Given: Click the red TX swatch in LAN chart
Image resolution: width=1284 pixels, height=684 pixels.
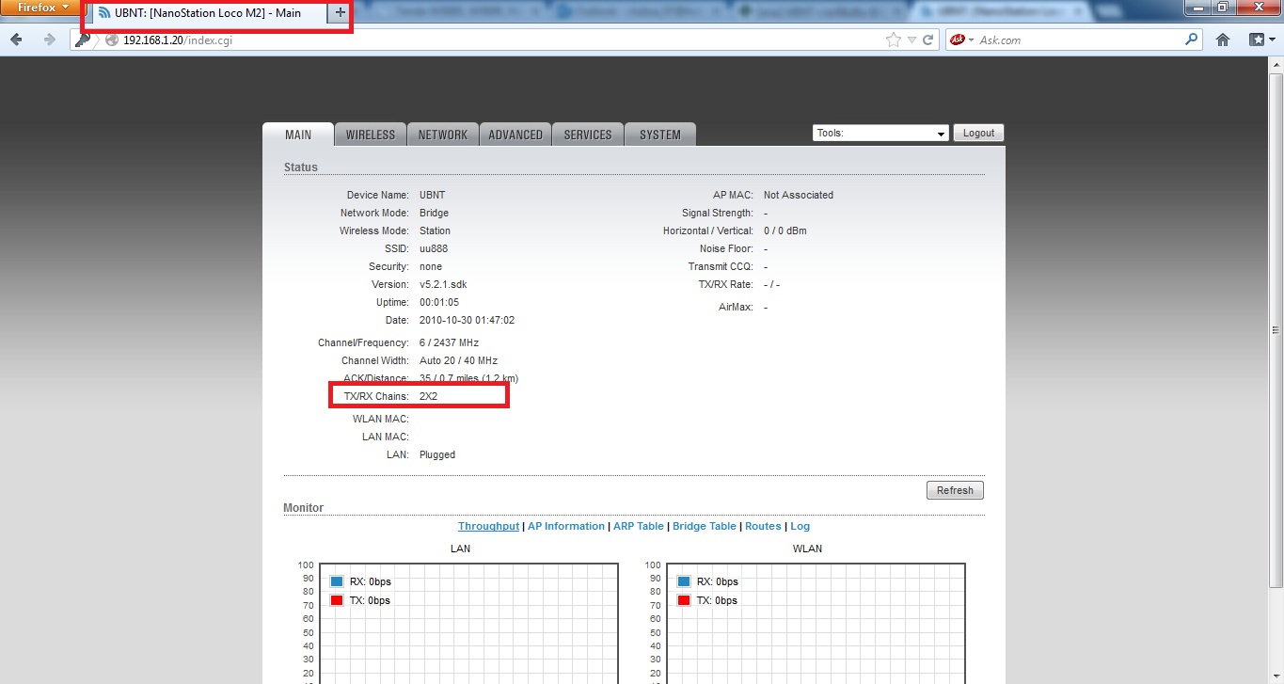Looking at the screenshot, I should 337,600.
